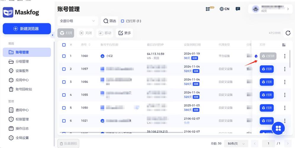Click the 续期 badge for row 1057

click(196, 71)
